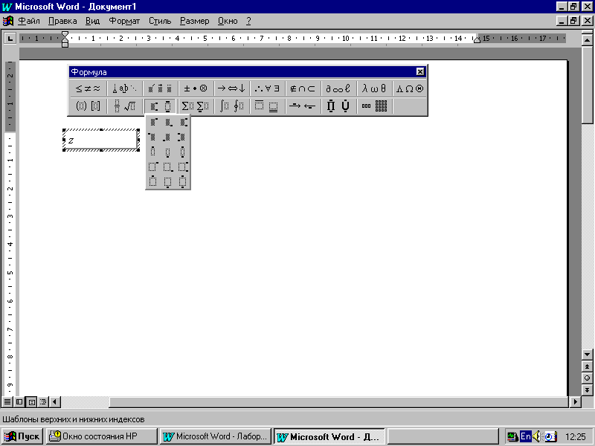This screenshot has height=446, width=595.
Task: Insert the over-limit template in third row
Action: [x=153, y=152]
